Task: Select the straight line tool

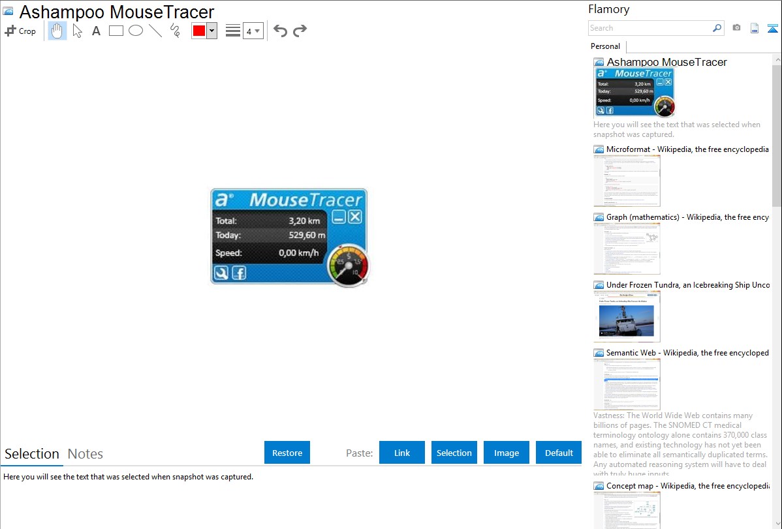Action: coord(155,31)
